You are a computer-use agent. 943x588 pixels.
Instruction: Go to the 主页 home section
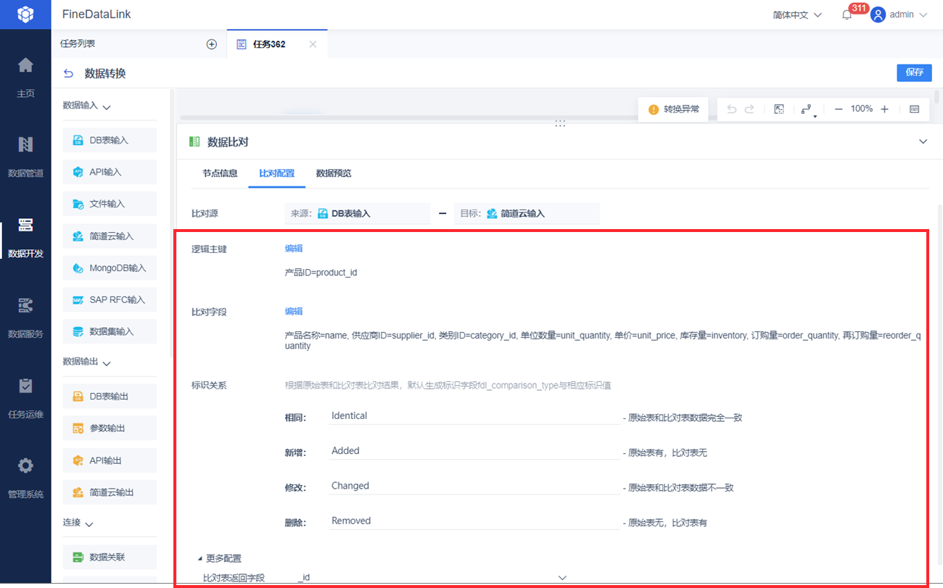pyautogui.click(x=25, y=75)
